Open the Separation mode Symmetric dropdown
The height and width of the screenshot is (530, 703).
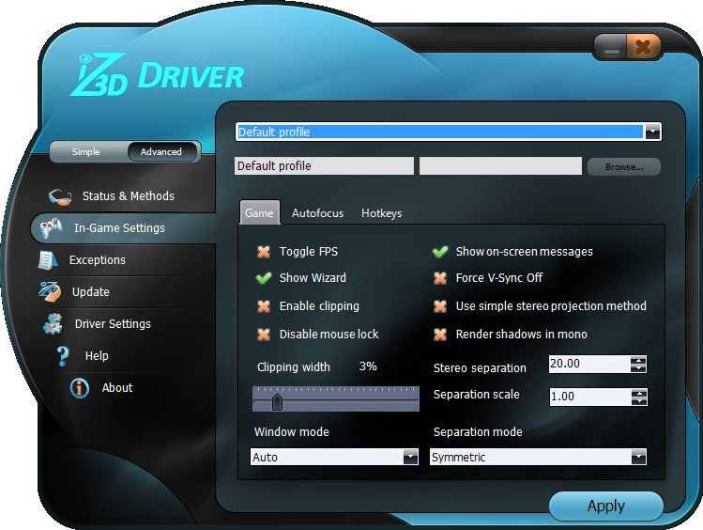pos(638,457)
